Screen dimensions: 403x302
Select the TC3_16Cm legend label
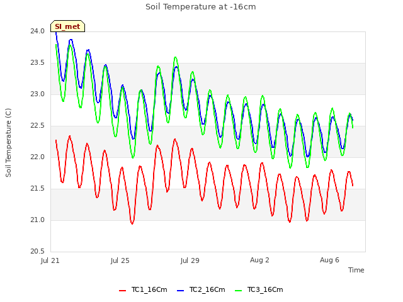265,289
